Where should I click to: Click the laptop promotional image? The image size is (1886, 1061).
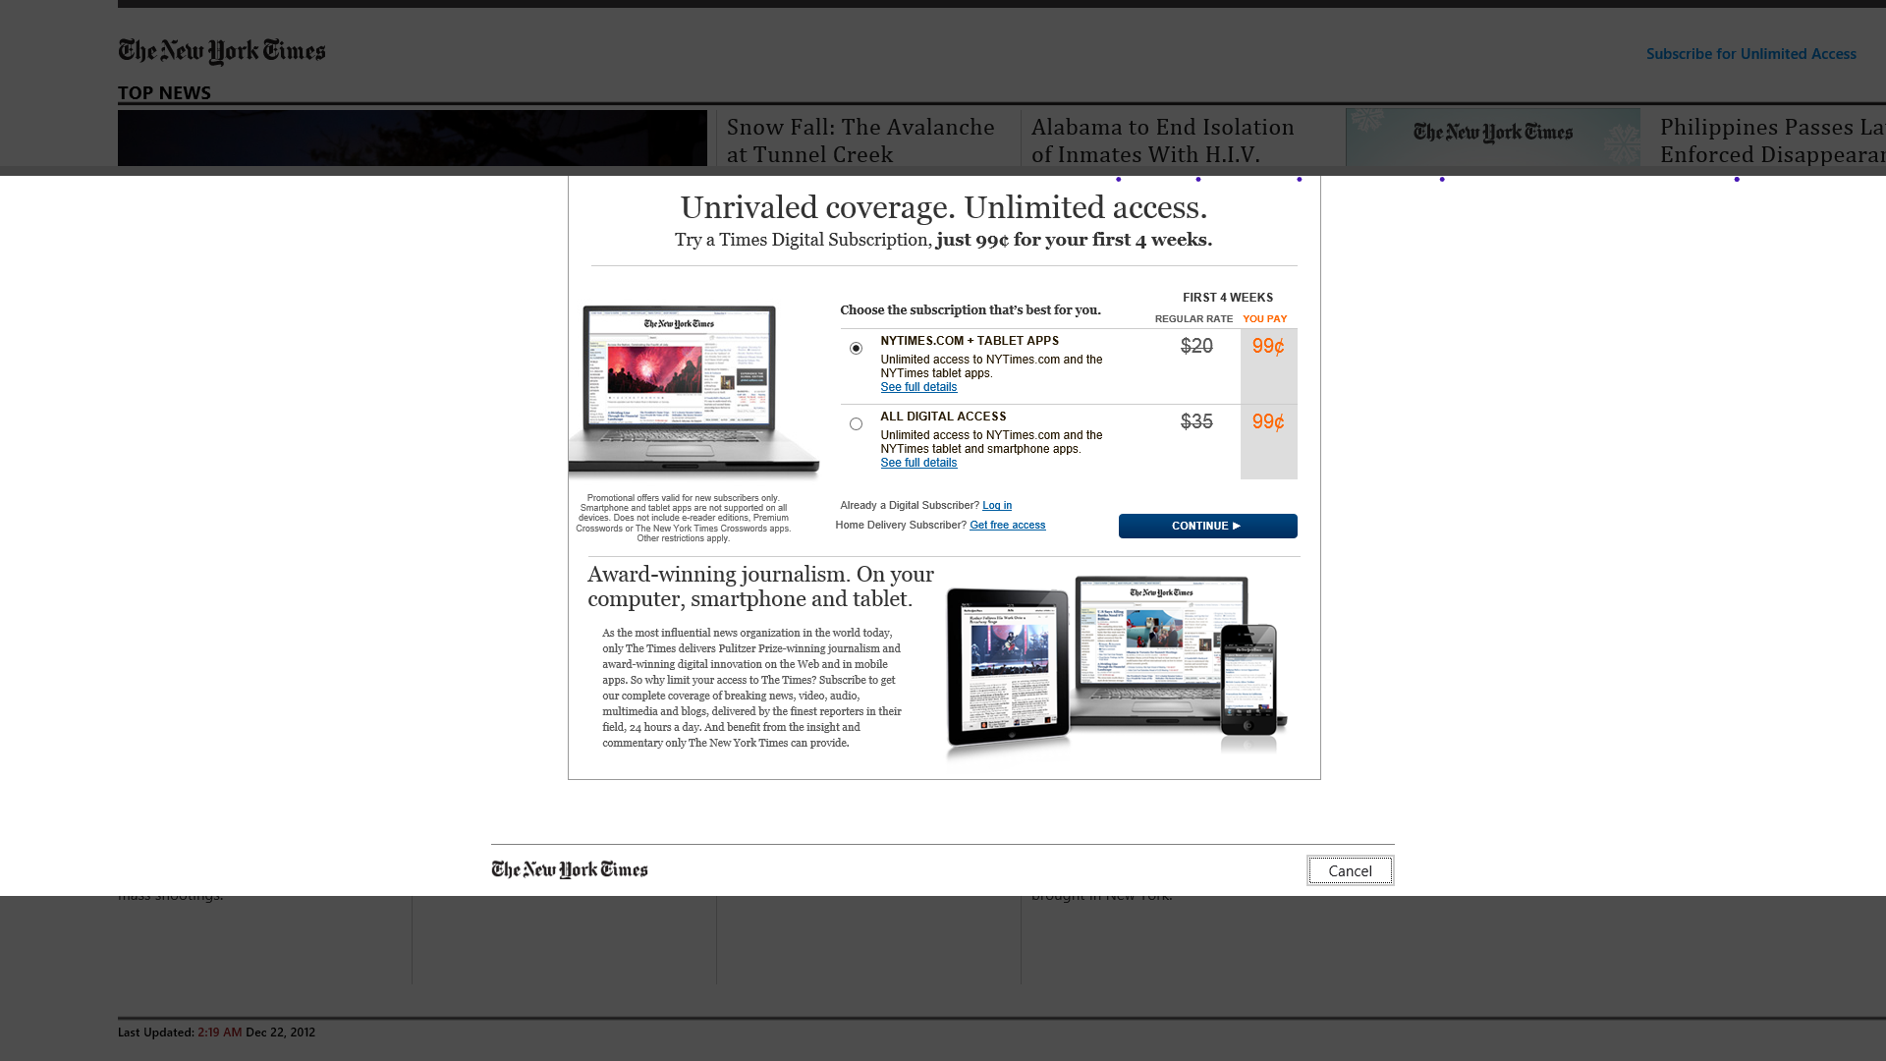pos(693,388)
